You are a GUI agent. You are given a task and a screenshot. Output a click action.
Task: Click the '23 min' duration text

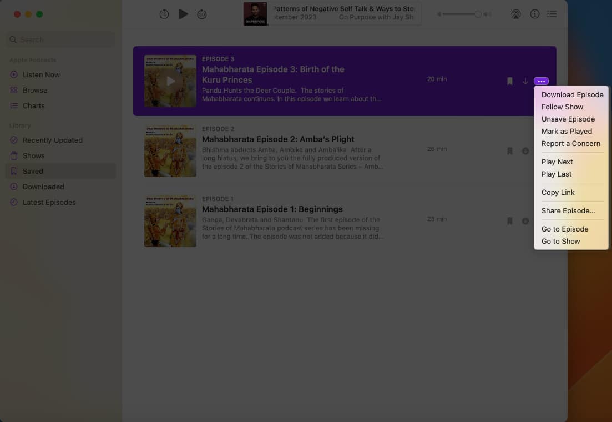click(437, 219)
